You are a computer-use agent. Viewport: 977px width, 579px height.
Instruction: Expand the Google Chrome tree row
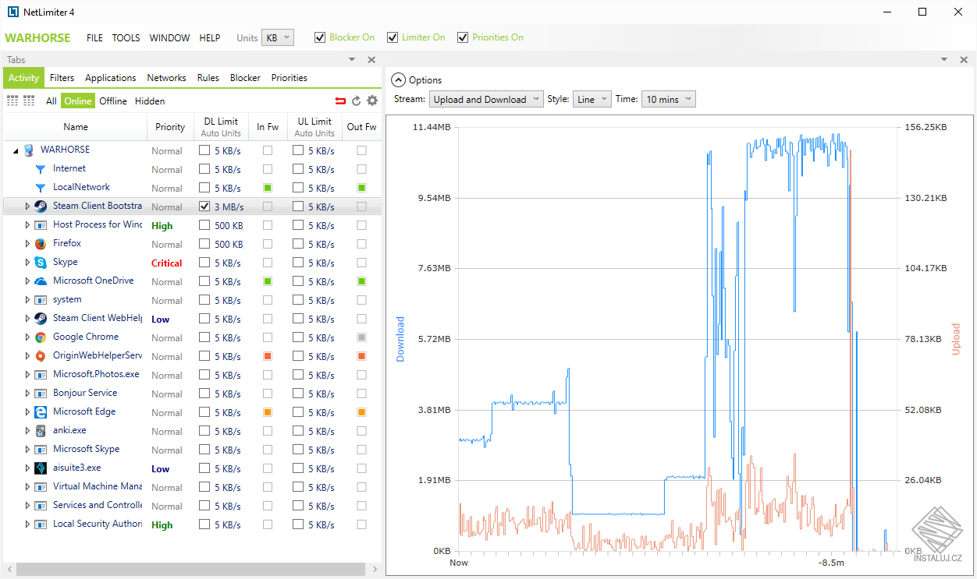tap(27, 337)
